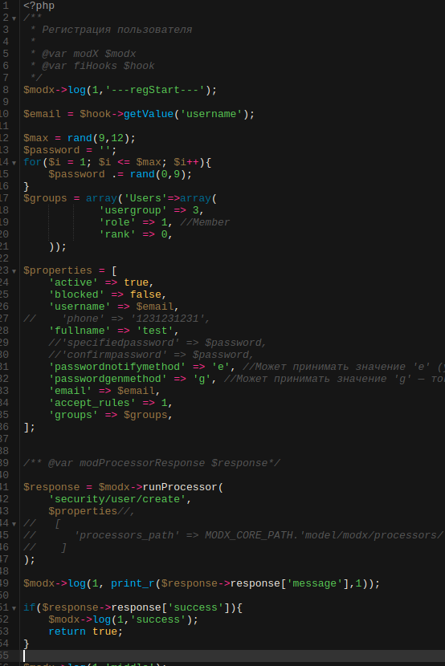Click the $groups value in properties array

pos(145,415)
